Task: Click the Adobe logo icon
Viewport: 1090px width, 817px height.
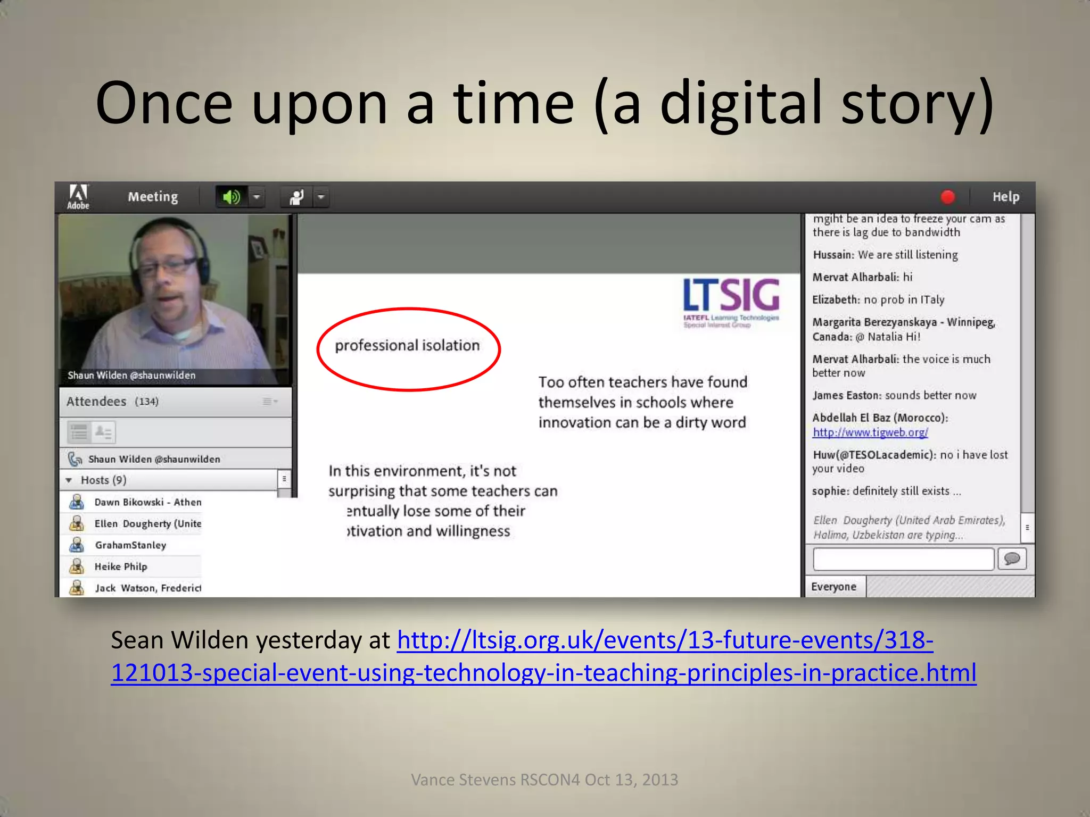Action: click(78, 197)
